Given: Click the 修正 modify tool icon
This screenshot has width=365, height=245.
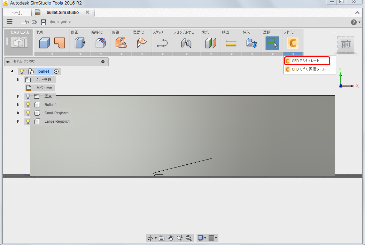Looking at the screenshot, I should 80,43.
